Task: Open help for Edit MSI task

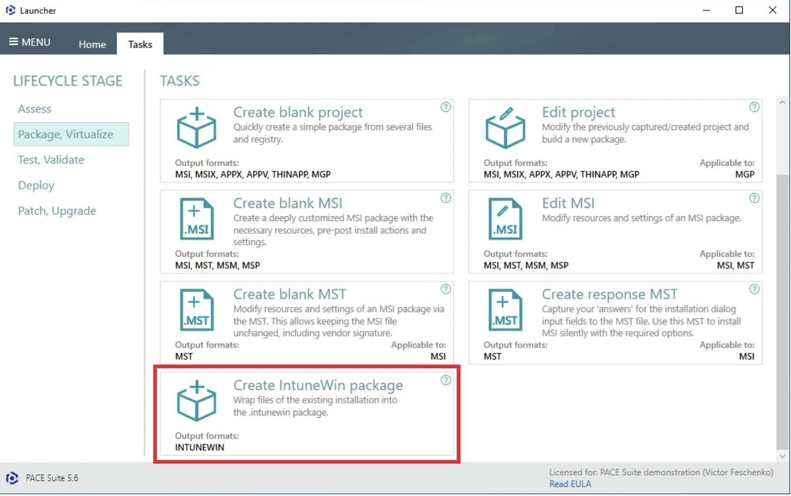Action: point(754,198)
